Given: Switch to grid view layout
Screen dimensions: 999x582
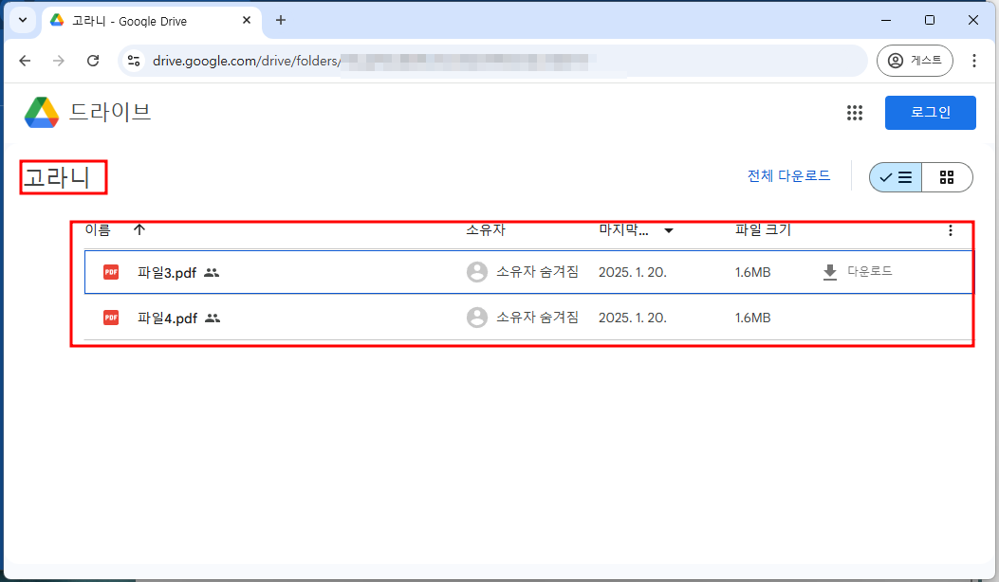Looking at the screenshot, I should [947, 176].
